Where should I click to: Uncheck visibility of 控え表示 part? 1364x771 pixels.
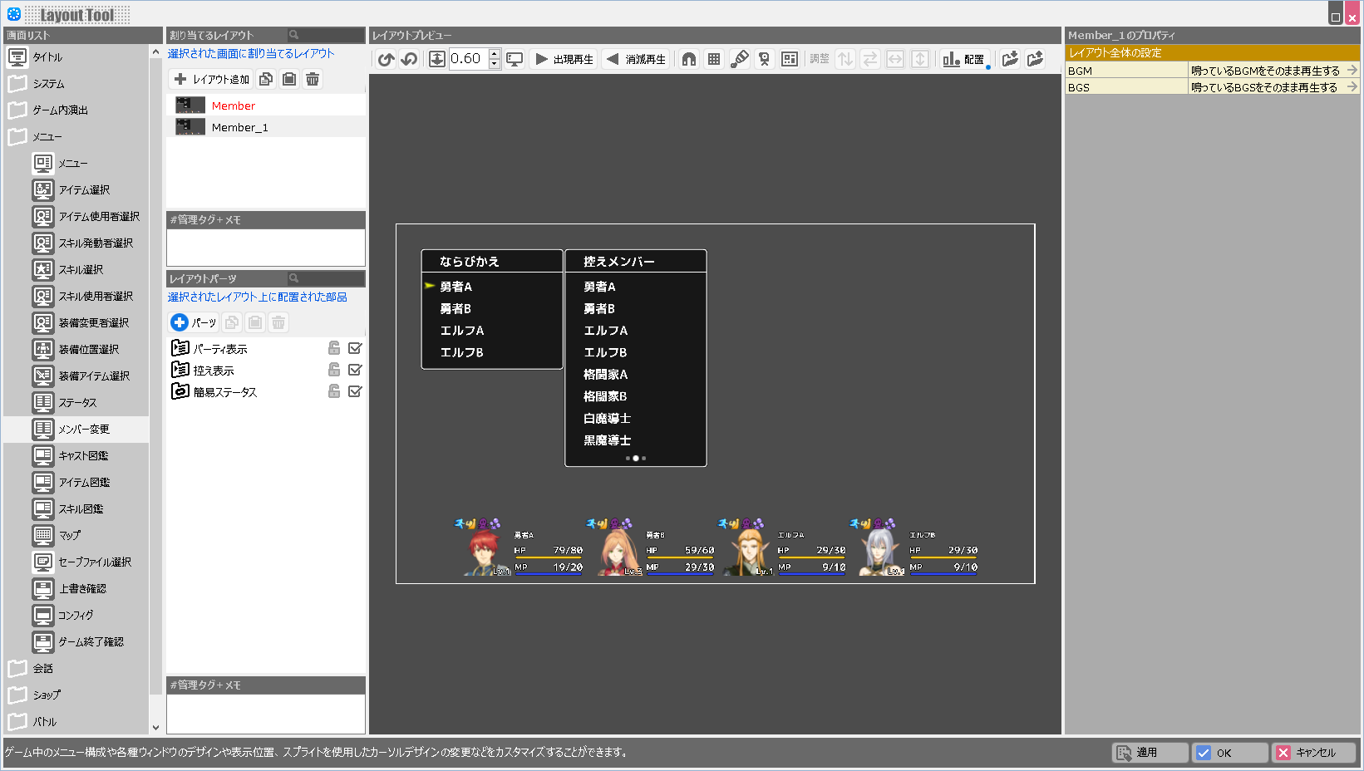tap(355, 370)
